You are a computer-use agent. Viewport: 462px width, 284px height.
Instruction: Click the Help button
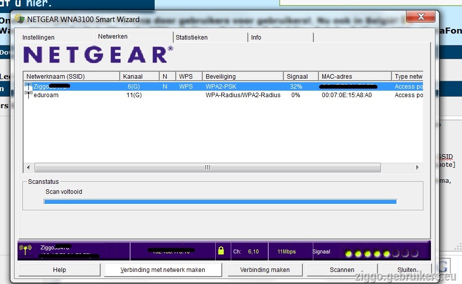pos(60,270)
